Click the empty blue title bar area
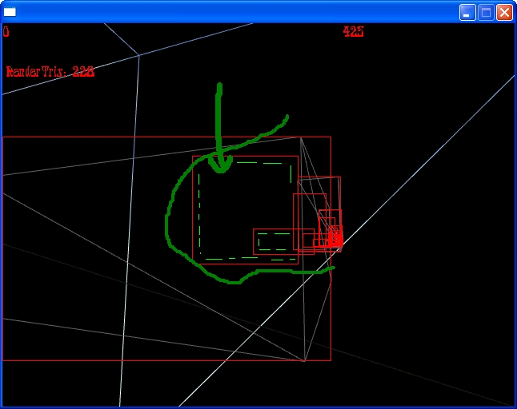The height and width of the screenshot is (409, 517). click(x=240, y=12)
